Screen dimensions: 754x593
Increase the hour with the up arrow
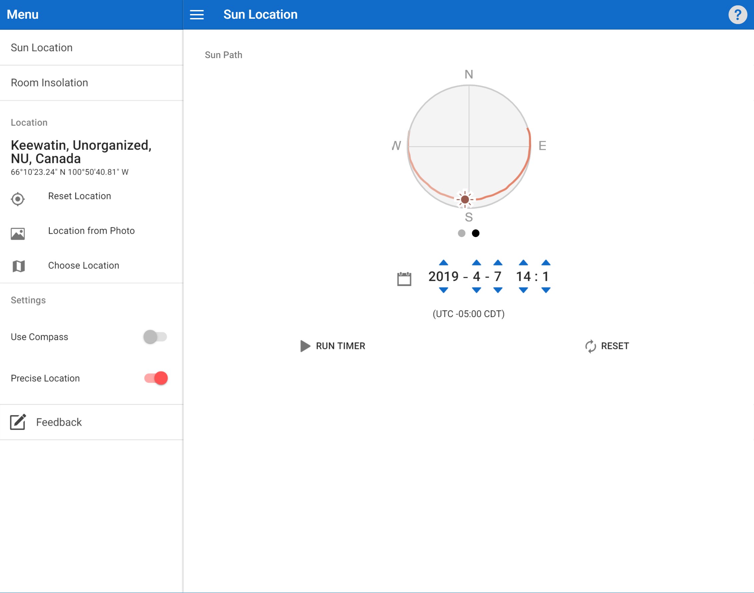click(523, 262)
